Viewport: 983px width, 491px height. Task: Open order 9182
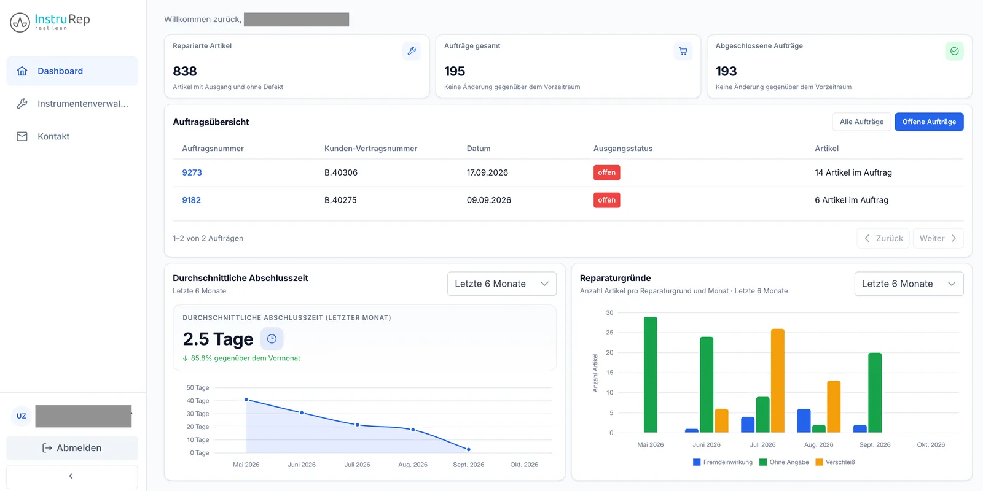click(192, 200)
